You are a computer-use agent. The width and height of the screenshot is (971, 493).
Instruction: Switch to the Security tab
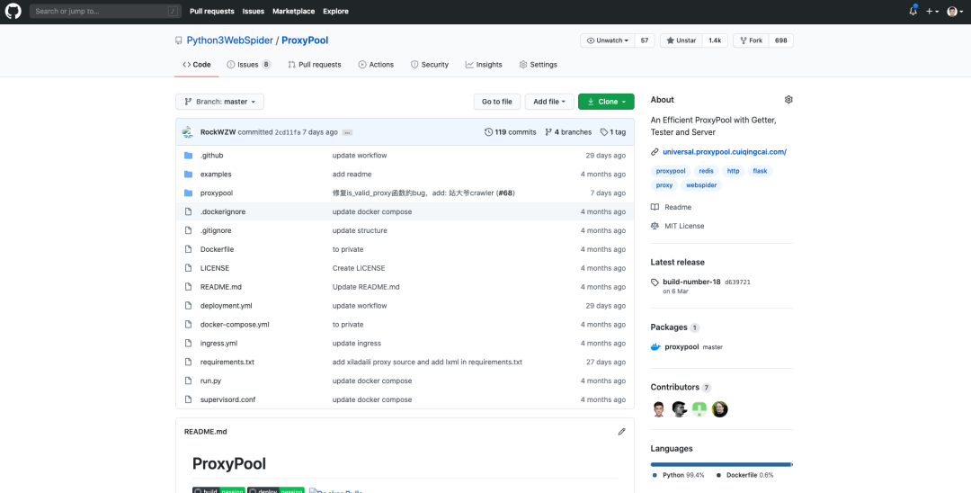click(x=430, y=65)
